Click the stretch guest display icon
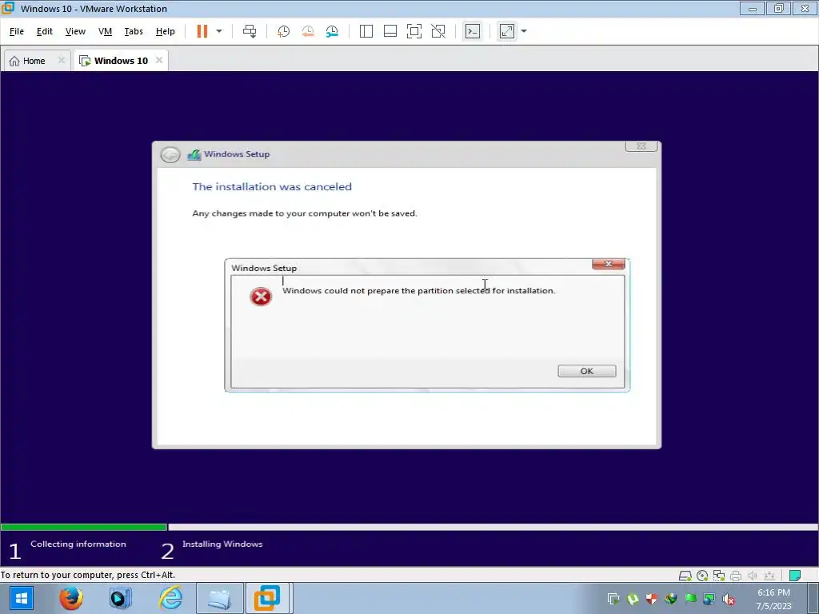Screen dimensions: 819x614 coord(507,31)
